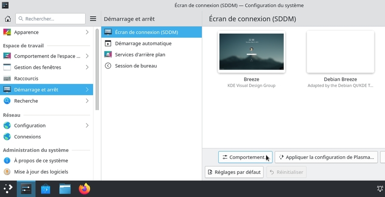Click the notifications bell in system tray
This screenshot has width=385, height=197.
(x=380, y=188)
